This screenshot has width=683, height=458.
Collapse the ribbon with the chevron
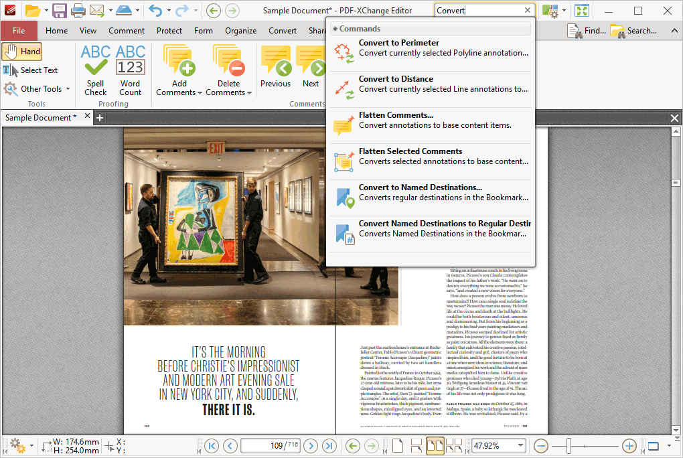(674, 31)
